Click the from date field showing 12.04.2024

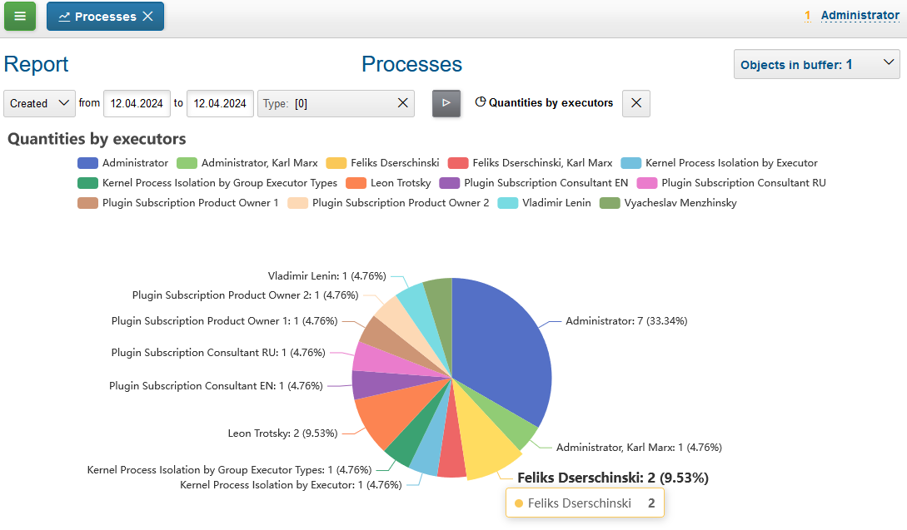pos(137,103)
